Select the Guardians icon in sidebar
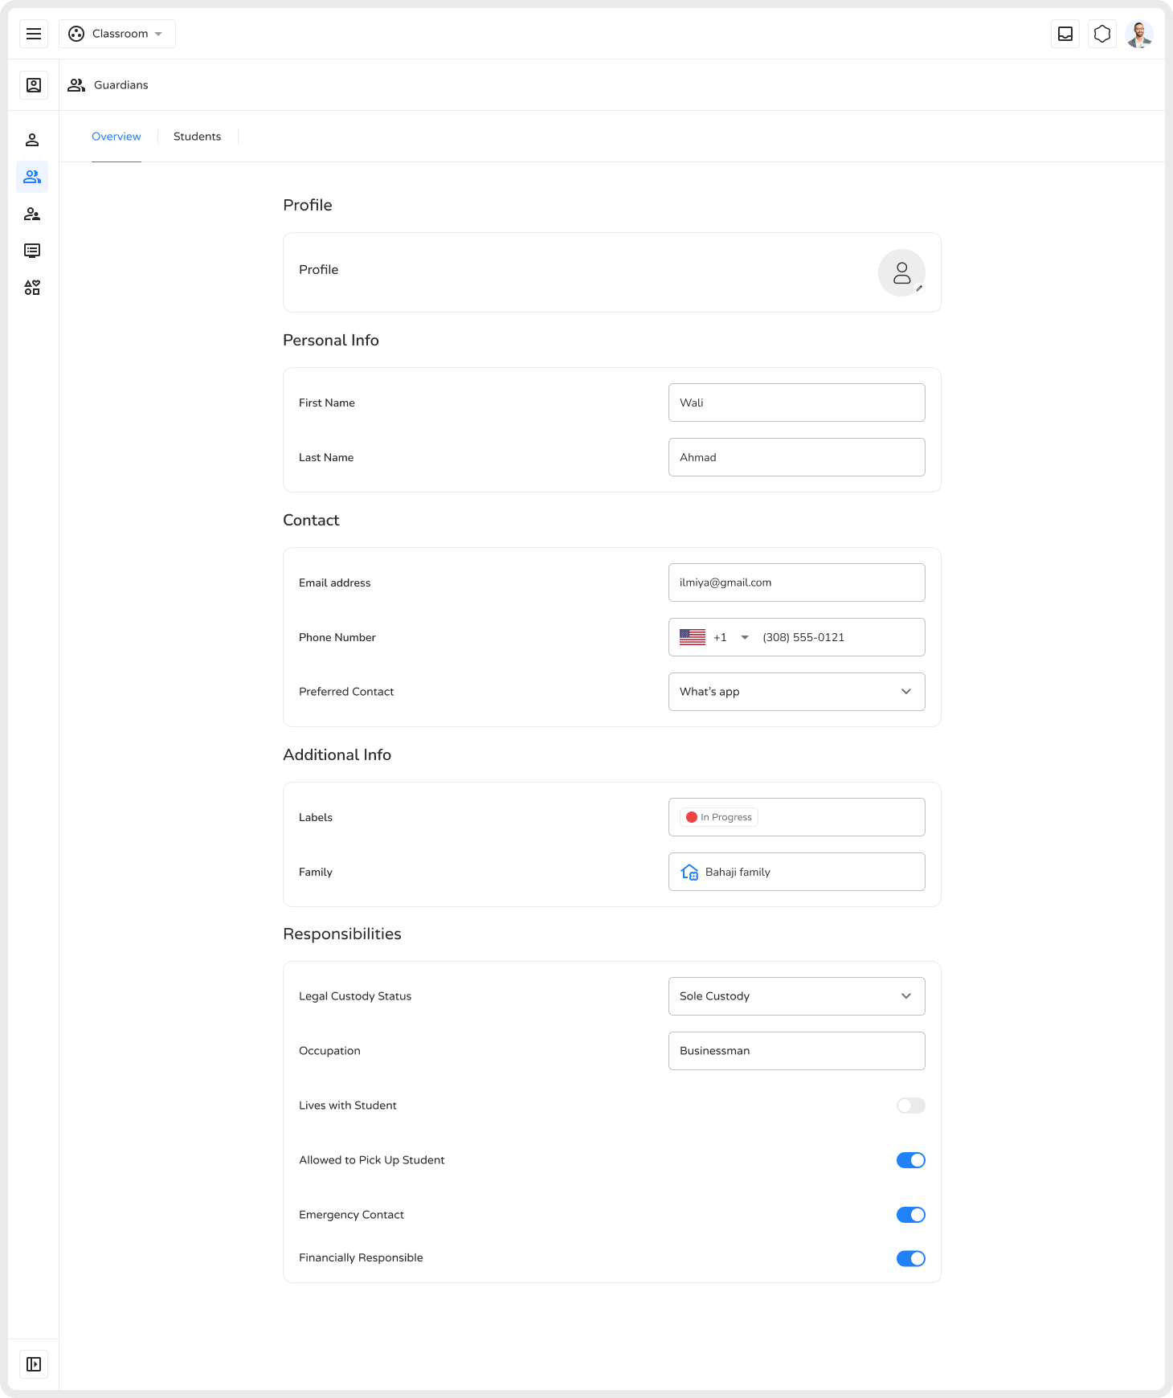The image size is (1173, 1398). point(32,177)
